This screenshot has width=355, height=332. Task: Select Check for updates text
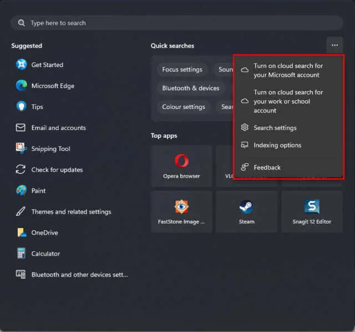click(x=57, y=170)
